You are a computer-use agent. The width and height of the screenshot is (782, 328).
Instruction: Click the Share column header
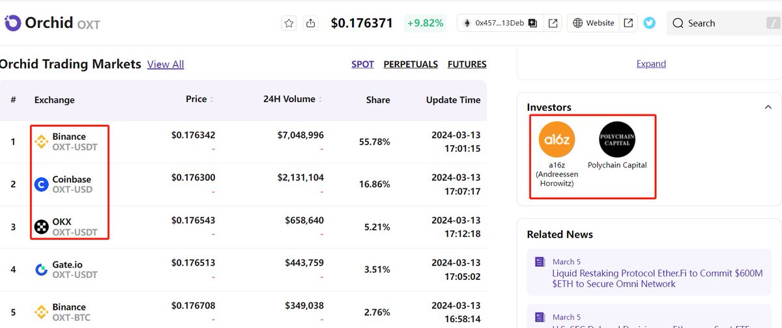378,100
